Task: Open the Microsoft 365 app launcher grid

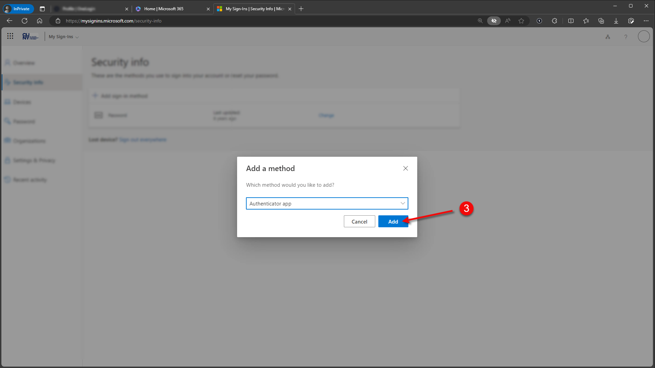Action: pos(10,36)
